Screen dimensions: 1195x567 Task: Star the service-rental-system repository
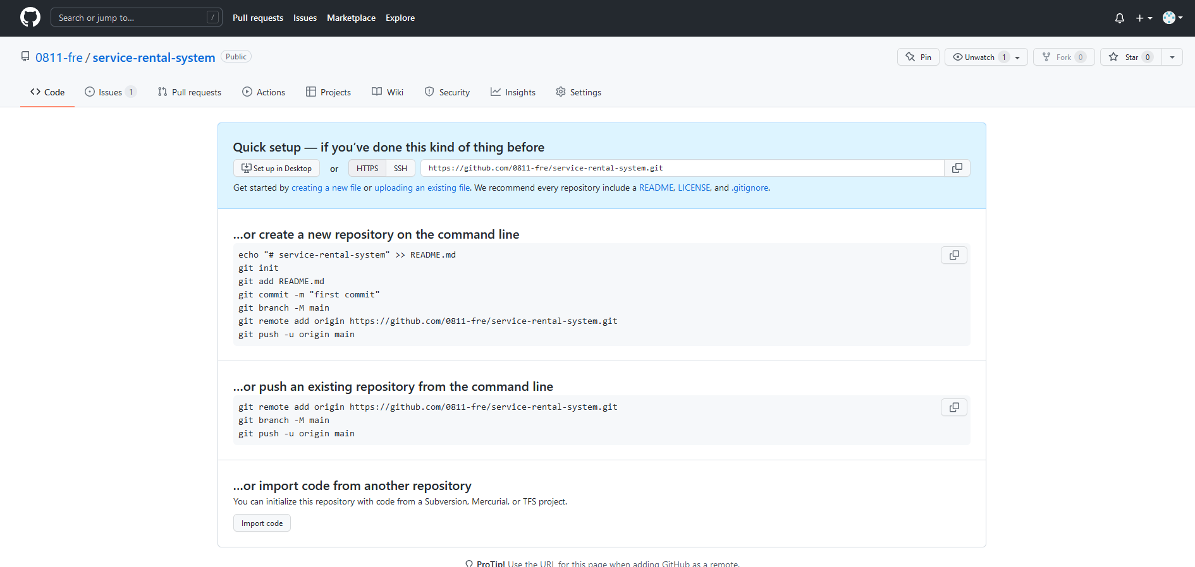click(1131, 57)
